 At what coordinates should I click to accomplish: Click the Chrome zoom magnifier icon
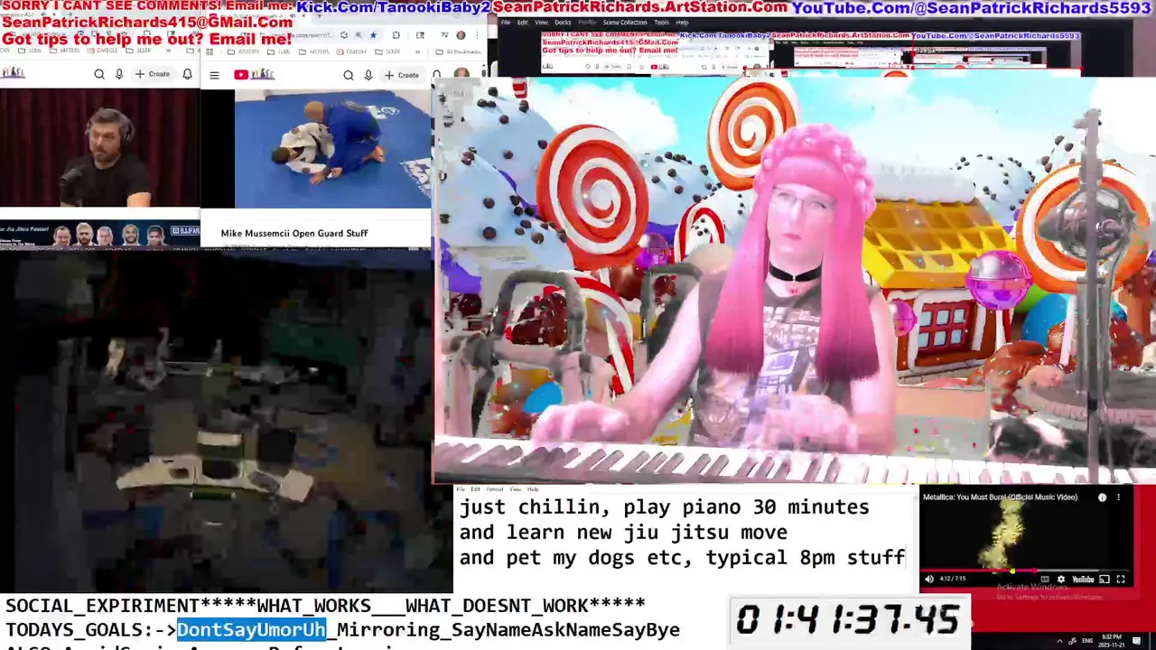tap(359, 35)
